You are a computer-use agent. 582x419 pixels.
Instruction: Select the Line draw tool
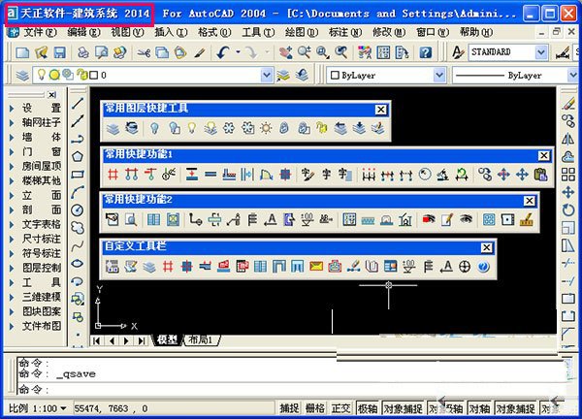(78, 103)
